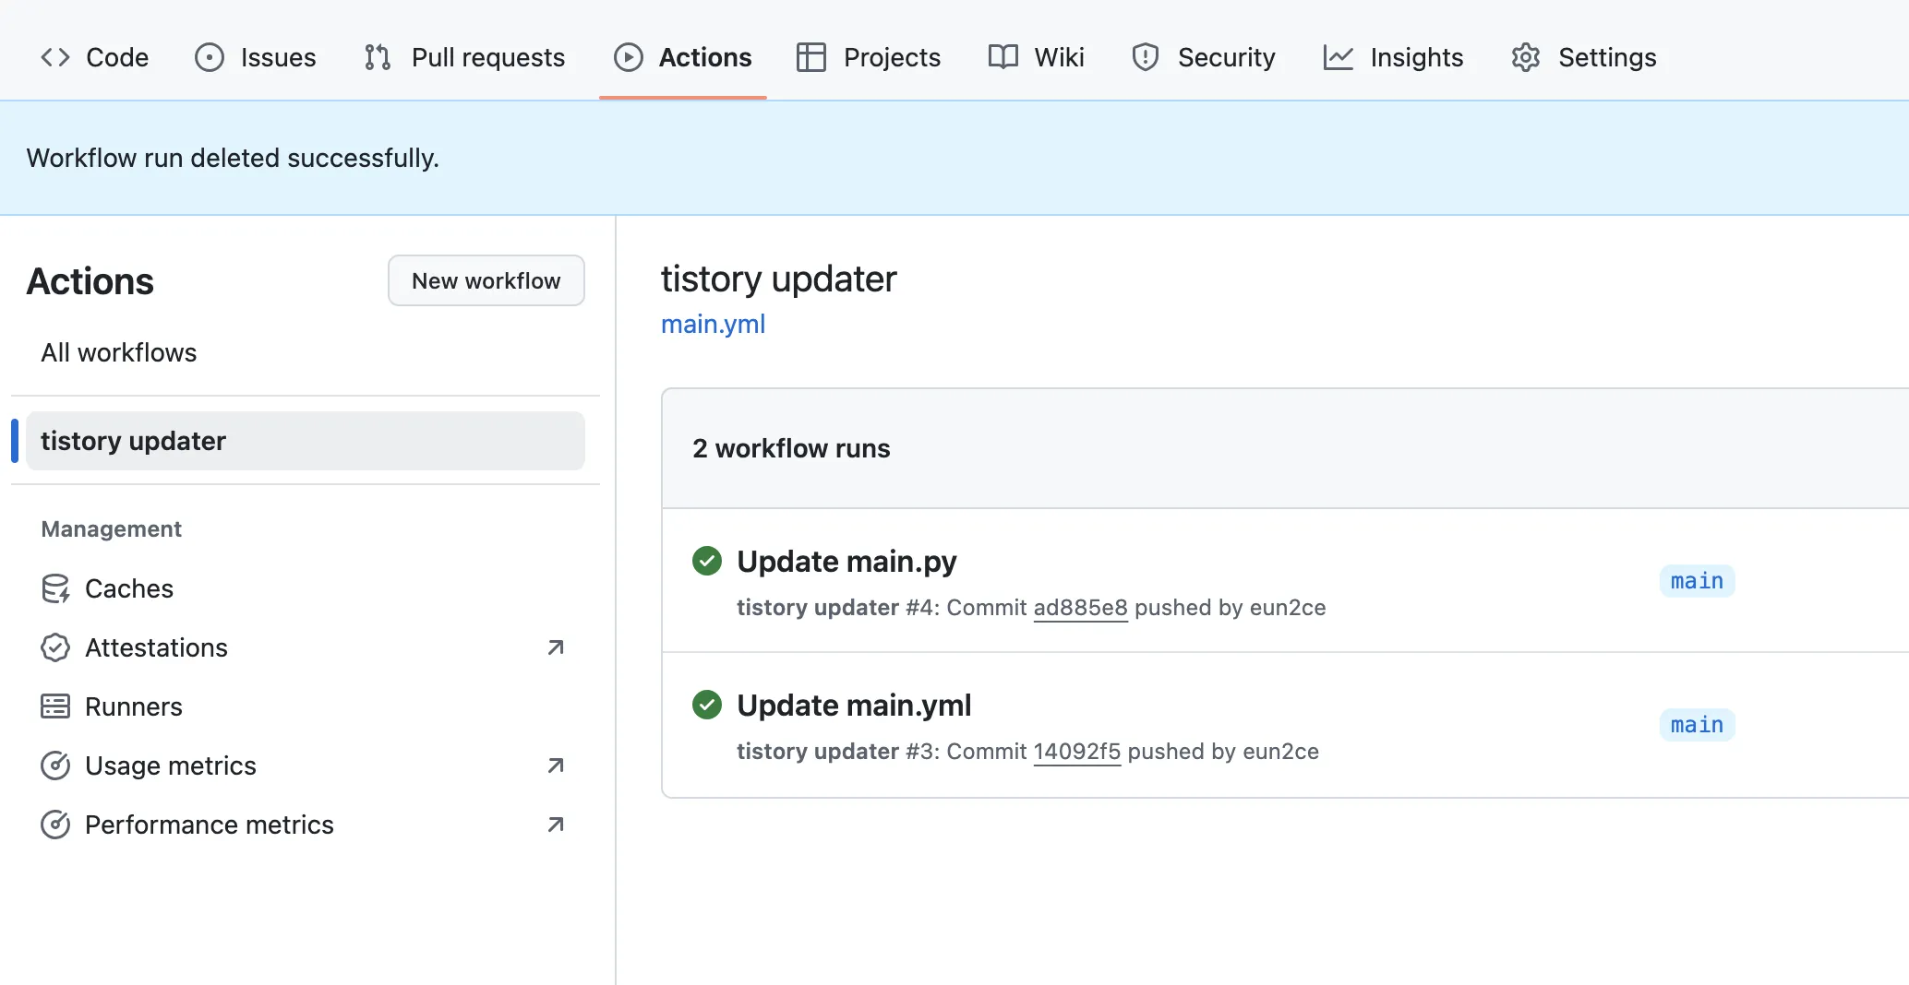Open the main.yml workflow file link
Viewport: 1909px width, 985px height.
tap(713, 325)
